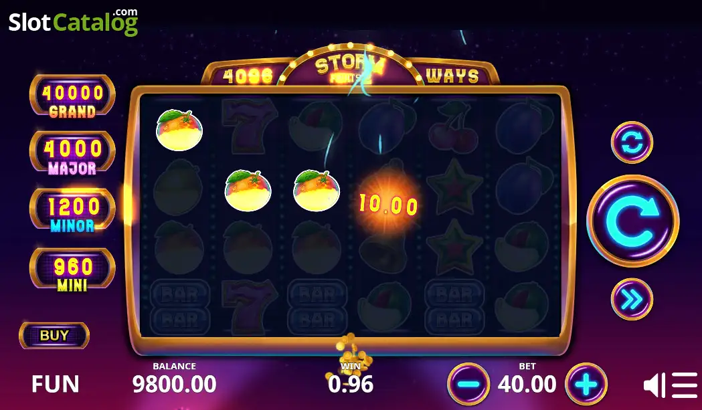
Task: Click the highlighted orange in the third reel
Action: tap(317, 190)
